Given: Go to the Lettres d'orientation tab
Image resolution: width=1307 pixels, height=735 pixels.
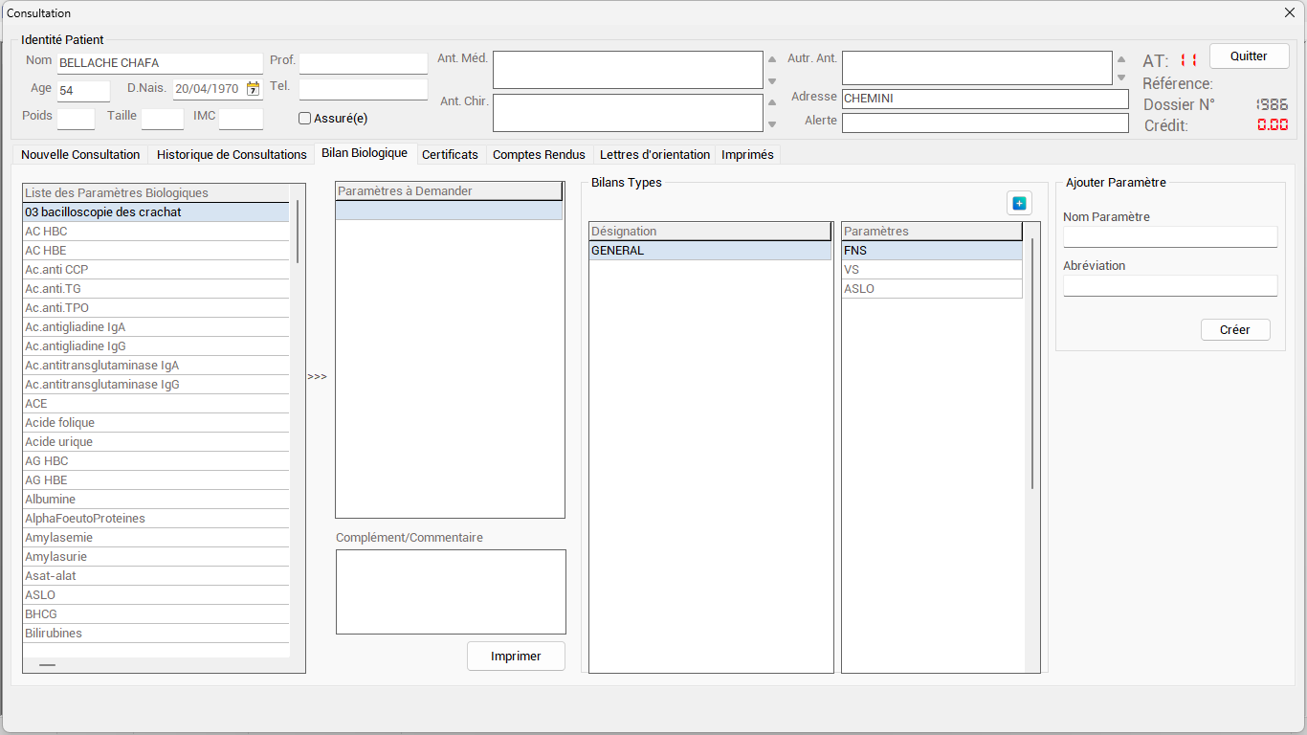Looking at the screenshot, I should coord(654,154).
